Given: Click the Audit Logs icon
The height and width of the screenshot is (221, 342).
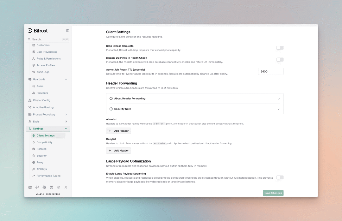Looking at the screenshot, I should [x=34, y=72].
